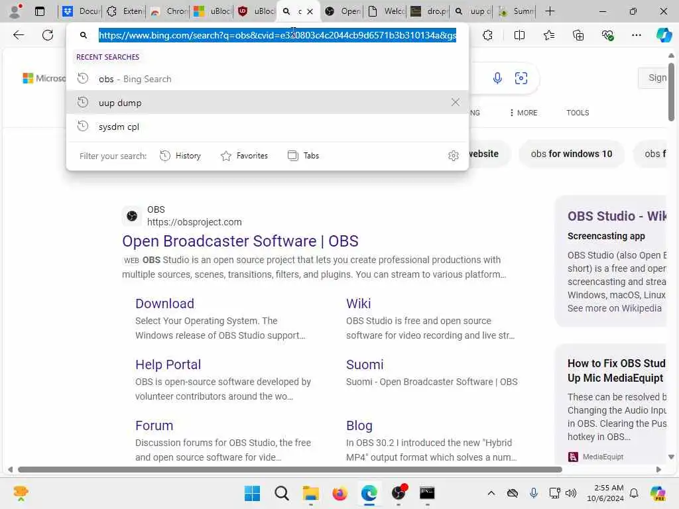The image size is (679, 509).
Task: Switch to the Extensions tab
Action: [125, 11]
